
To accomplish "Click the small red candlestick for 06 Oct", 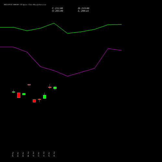I will (29, 85).
